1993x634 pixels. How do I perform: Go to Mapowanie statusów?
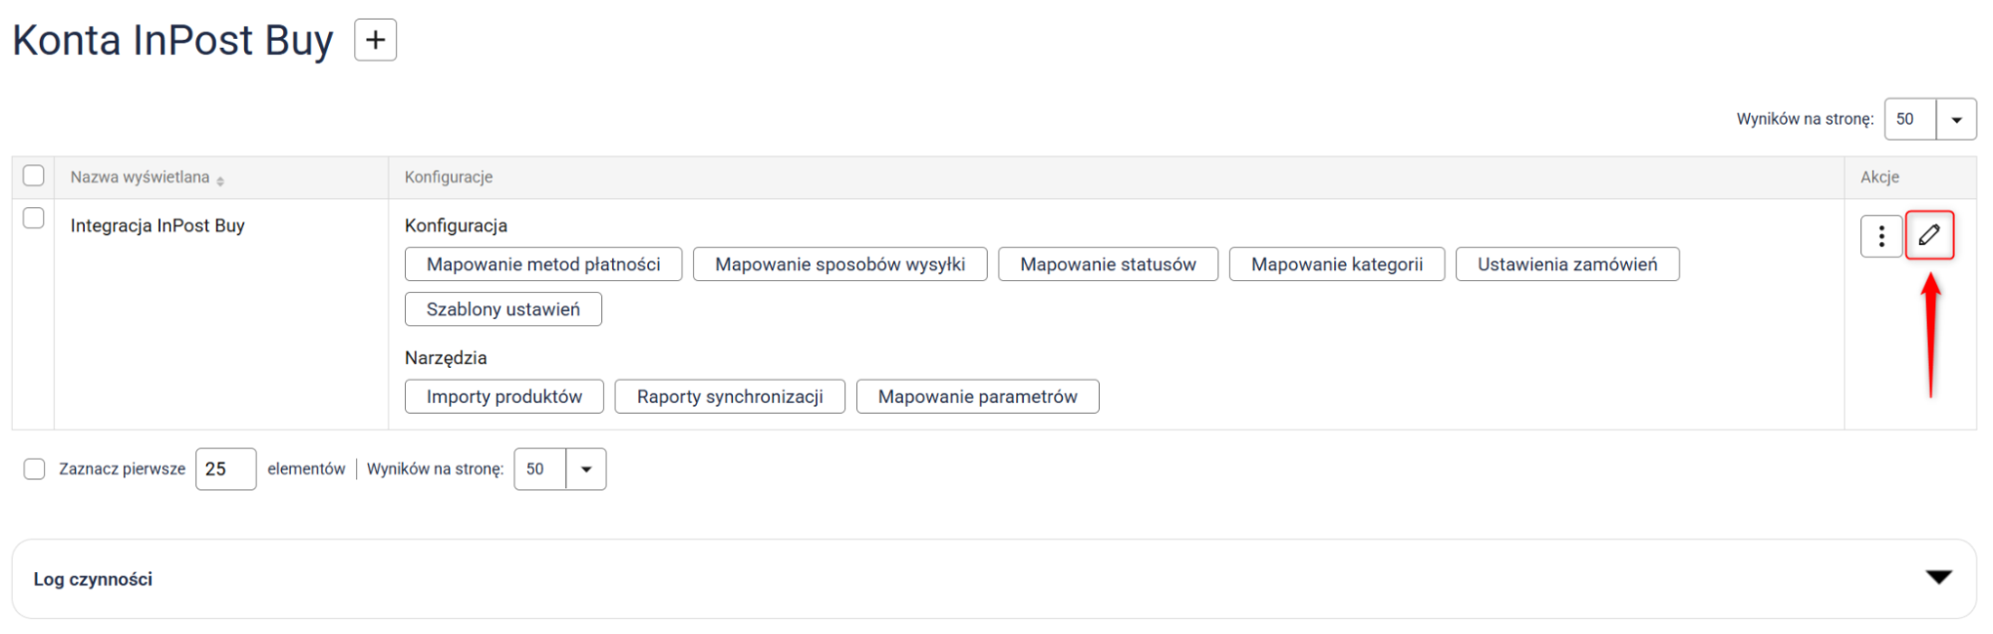click(x=1108, y=264)
